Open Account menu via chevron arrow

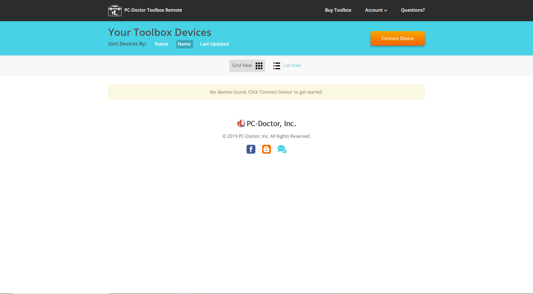(x=386, y=11)
